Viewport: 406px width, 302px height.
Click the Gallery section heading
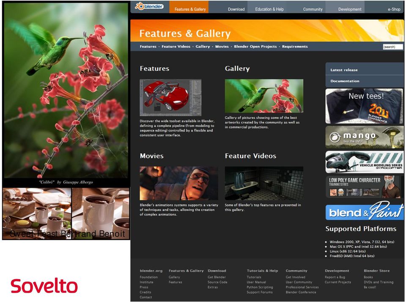tap(237, 68)
